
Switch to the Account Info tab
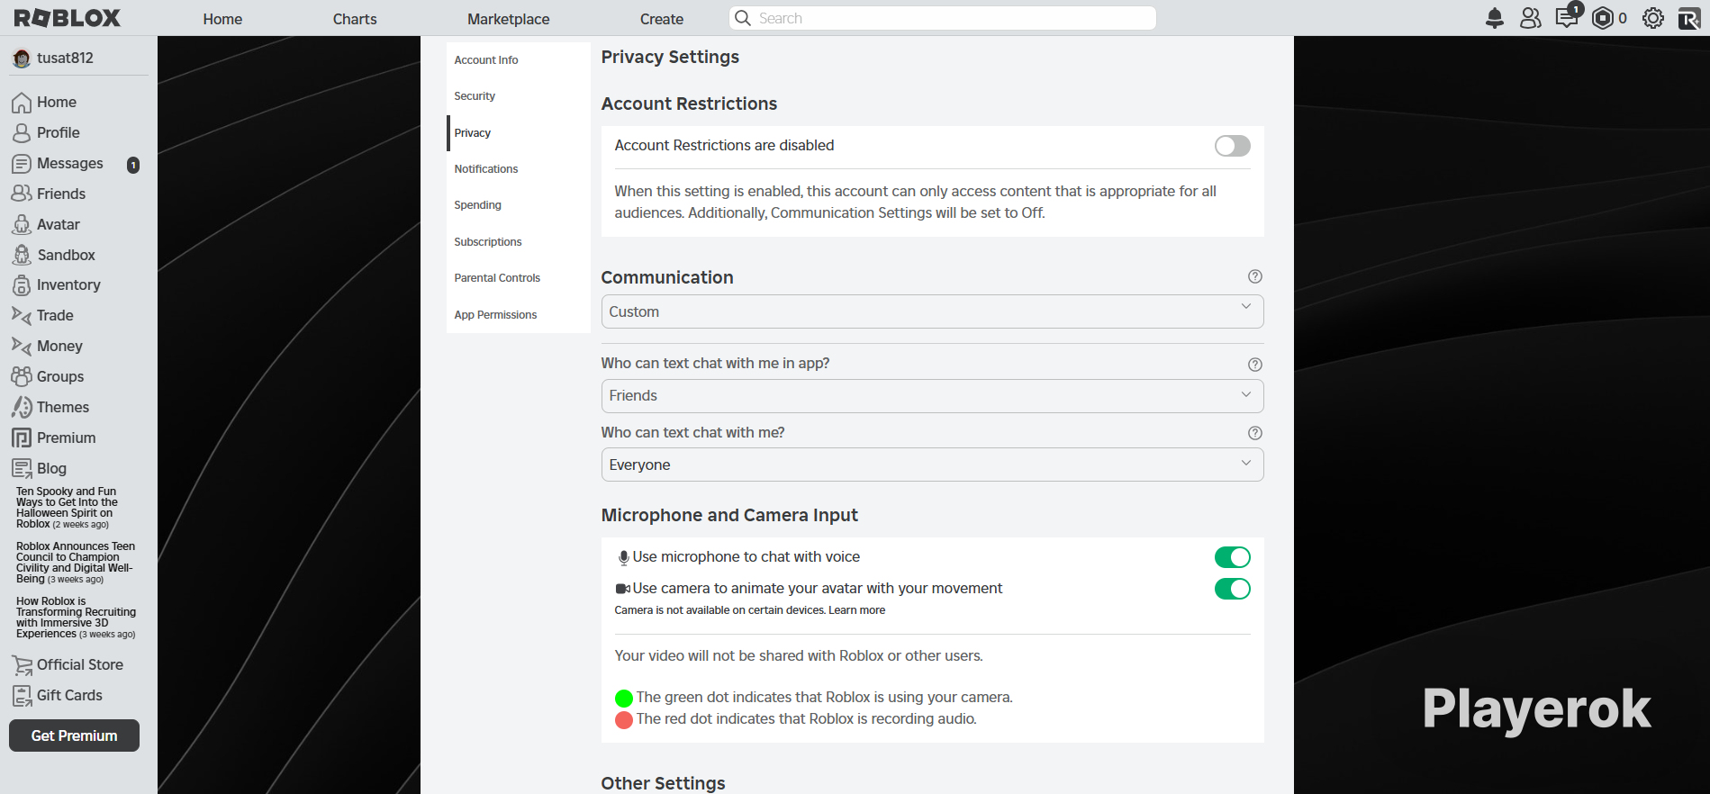[x=519, y=60]
